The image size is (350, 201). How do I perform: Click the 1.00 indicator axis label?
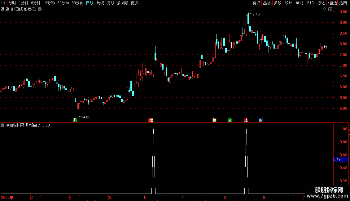click(x=343, y=129)
